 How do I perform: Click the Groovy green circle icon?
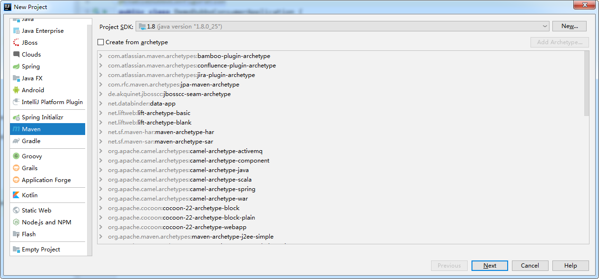click(17, 156)
